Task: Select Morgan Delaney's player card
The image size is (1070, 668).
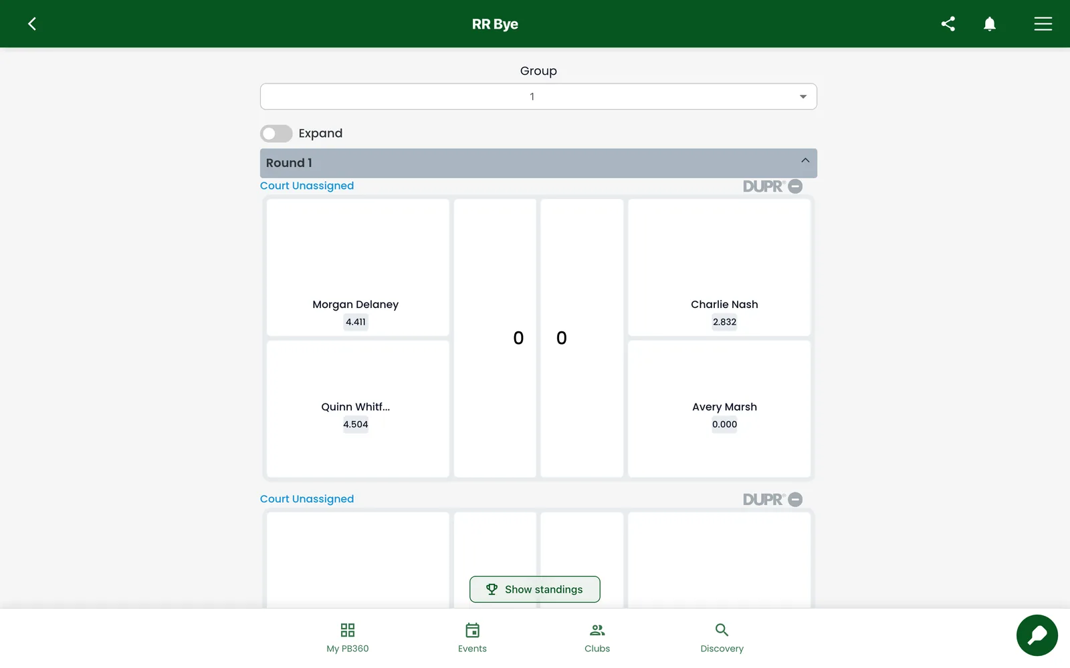Action: pos(358,267)
